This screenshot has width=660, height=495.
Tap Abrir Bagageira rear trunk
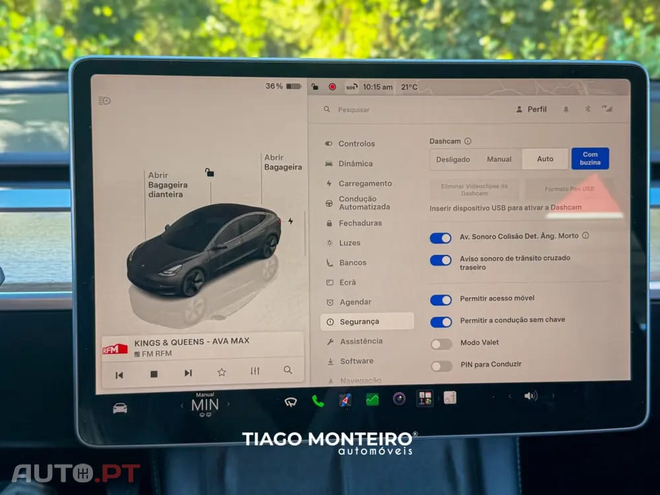tap(283, 162)
